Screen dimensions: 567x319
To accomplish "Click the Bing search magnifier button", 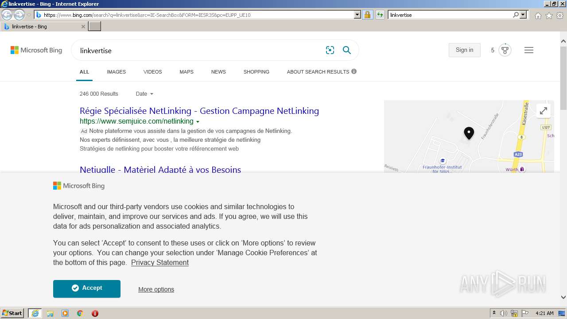I will tap(347, 50).
